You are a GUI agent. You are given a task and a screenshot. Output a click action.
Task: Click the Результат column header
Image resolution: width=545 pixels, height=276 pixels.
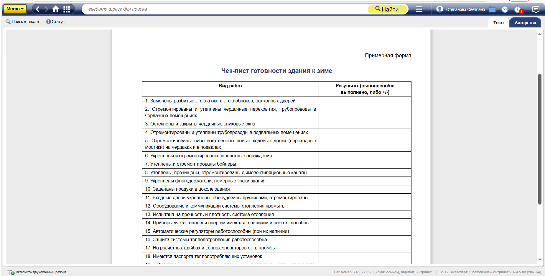365,89
